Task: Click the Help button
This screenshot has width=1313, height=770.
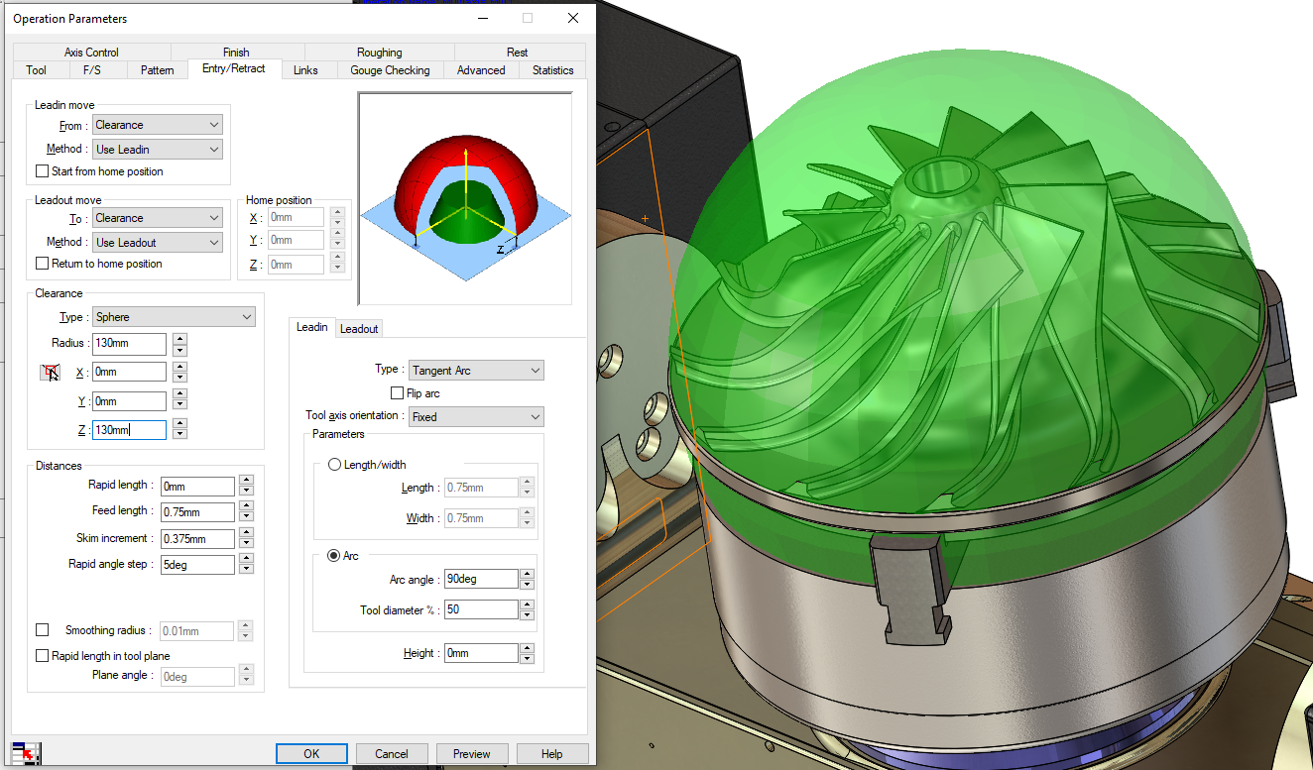Action: (x=552, y=753)
